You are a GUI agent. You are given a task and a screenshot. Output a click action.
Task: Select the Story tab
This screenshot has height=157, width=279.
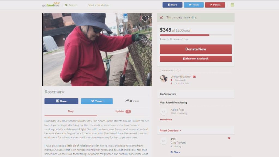71,111
